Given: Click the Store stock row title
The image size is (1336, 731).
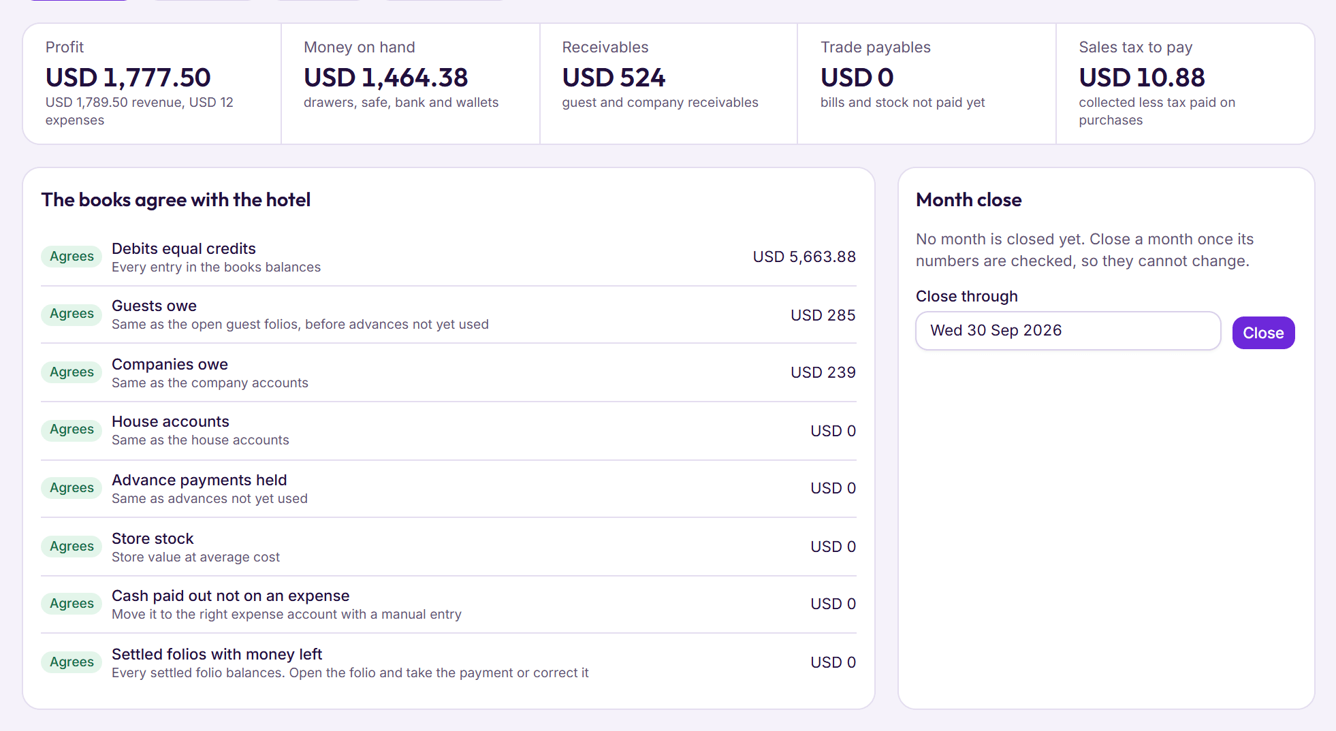Looking at the screenshot, I should point(153,538).
